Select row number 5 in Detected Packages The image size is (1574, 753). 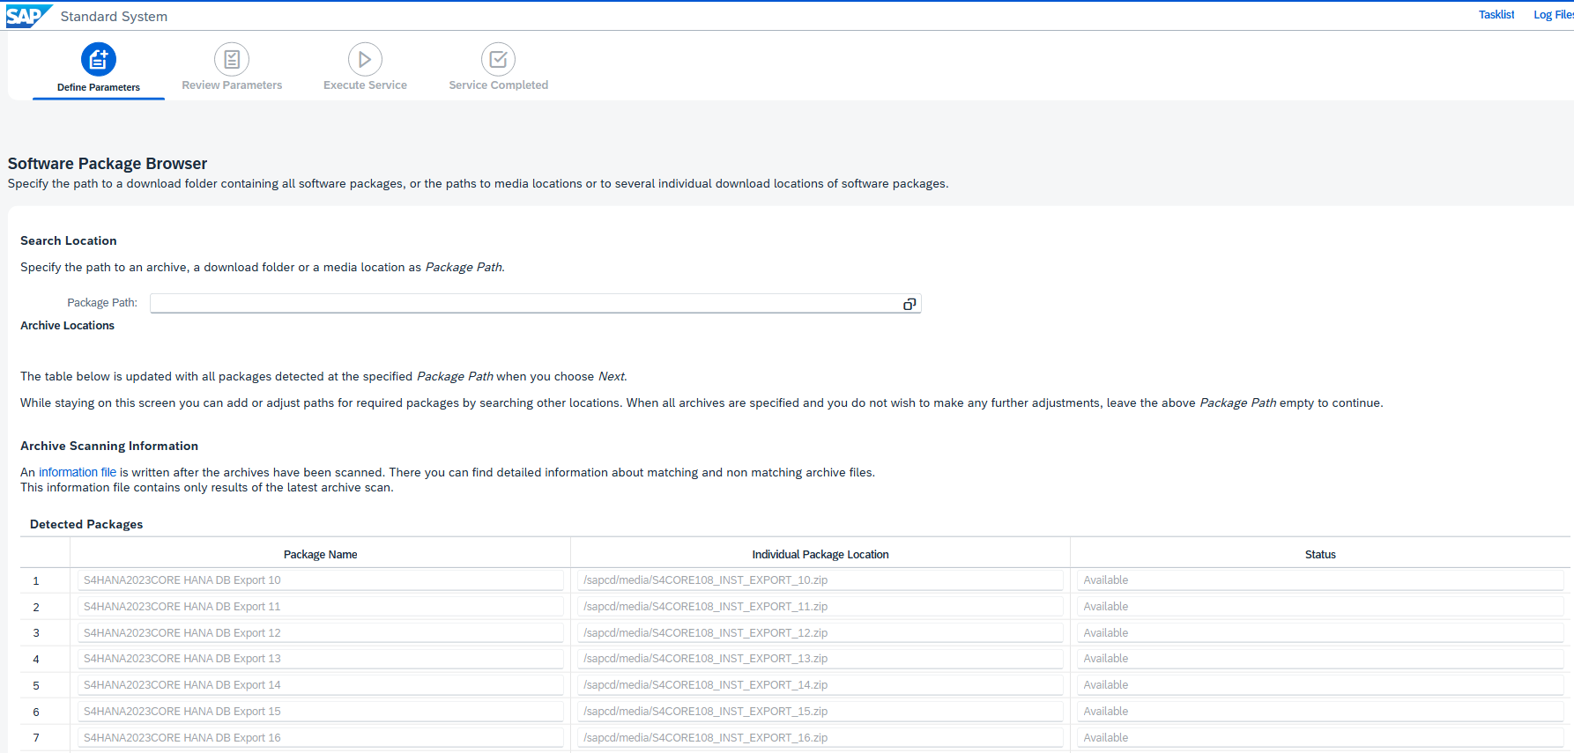tap(36, 686)
